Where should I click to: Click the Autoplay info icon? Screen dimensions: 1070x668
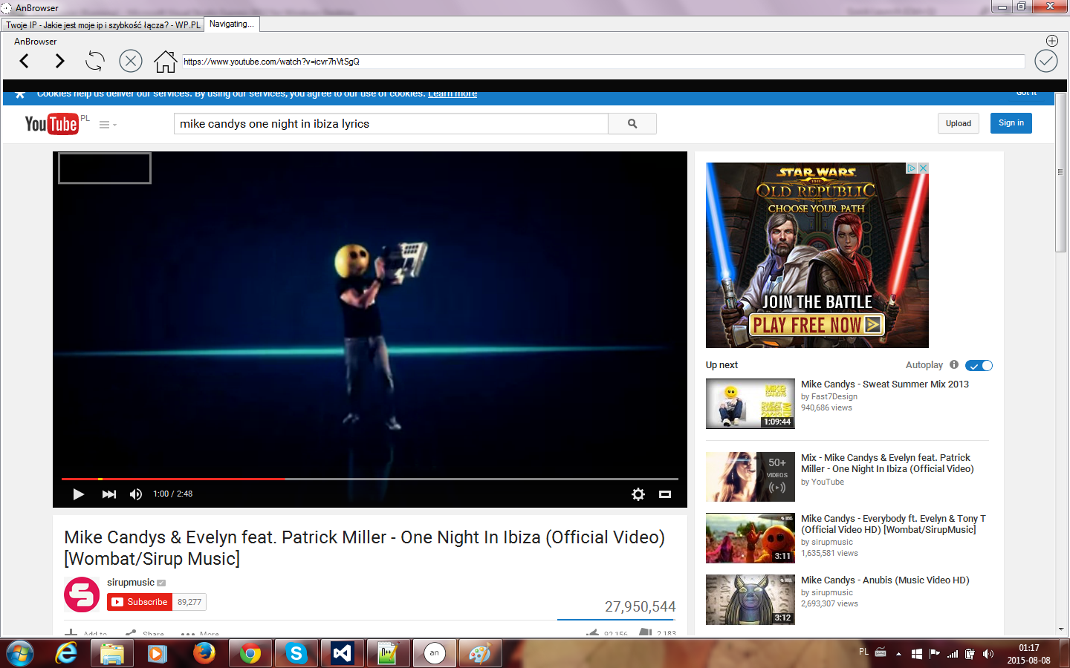click(x=954, y=364)
